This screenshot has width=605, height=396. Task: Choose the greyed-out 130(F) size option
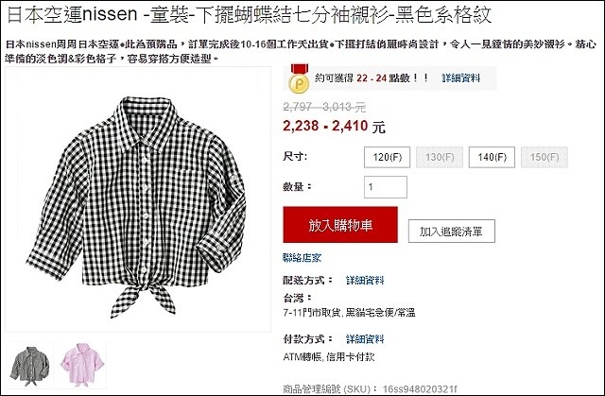440,157
